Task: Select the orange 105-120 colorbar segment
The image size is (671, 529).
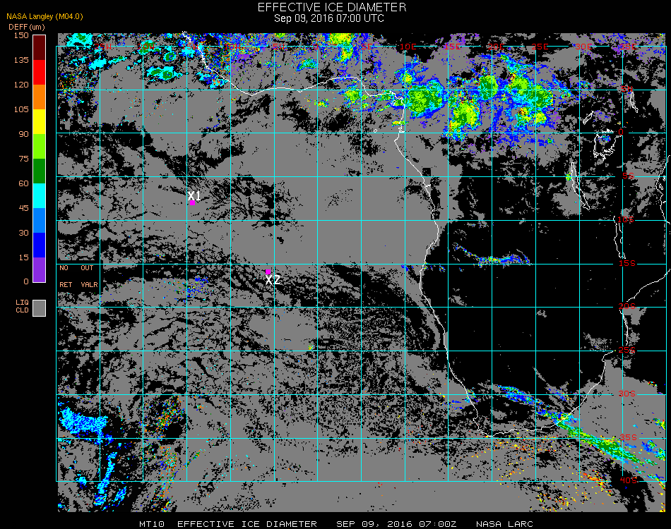Action: (40, 97)
